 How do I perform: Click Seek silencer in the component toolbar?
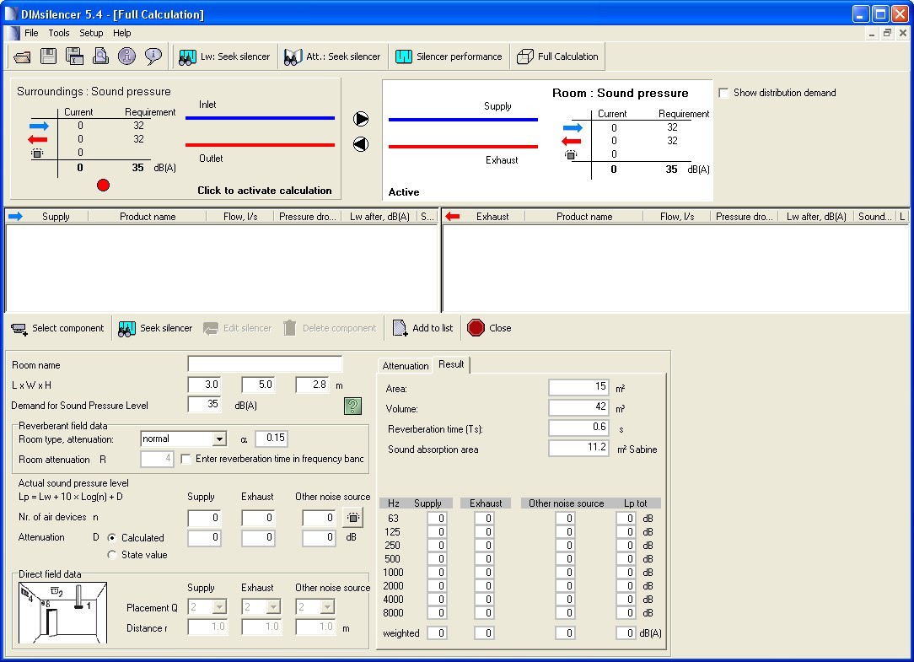155,328
